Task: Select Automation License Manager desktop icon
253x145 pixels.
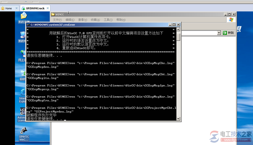Action: [x=22, y=115]
